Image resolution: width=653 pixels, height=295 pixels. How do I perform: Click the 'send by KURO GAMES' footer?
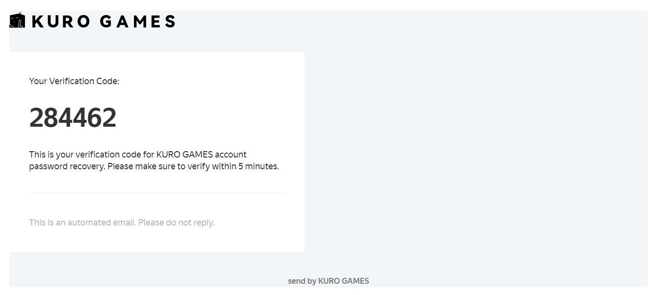pos(328,281)
